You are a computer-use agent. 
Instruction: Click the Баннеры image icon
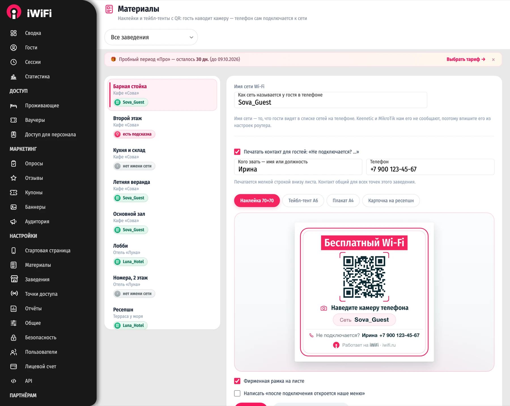coord(14,207)
